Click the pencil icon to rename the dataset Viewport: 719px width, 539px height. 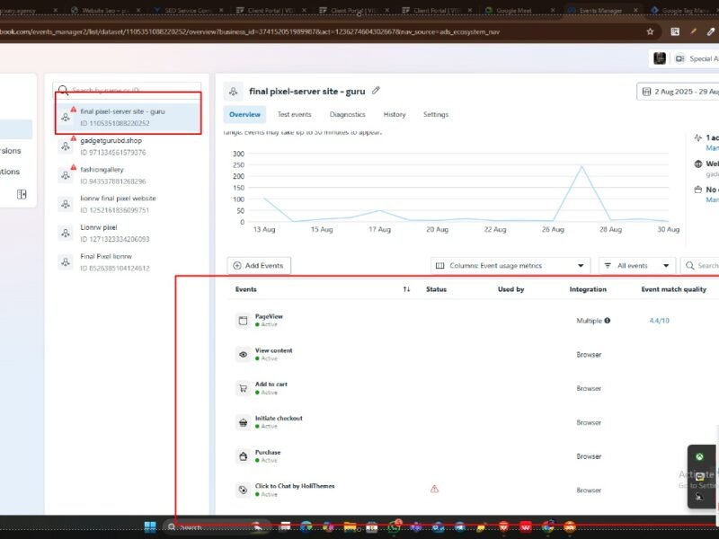point(376,91)
